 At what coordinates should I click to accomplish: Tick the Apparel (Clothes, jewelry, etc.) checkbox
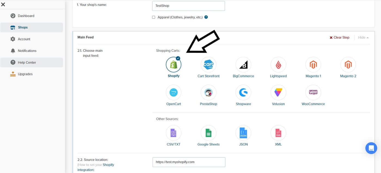(153, 17)
